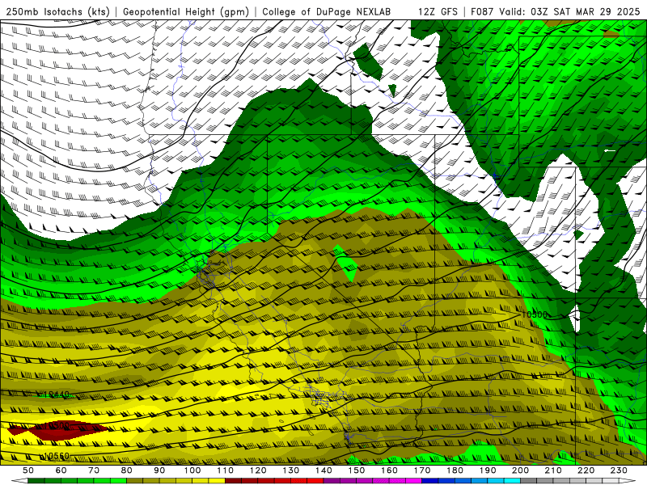Click the darkest green swatch above 50 knots
Viewport: 647px width, 485px height.
[36, 481]
